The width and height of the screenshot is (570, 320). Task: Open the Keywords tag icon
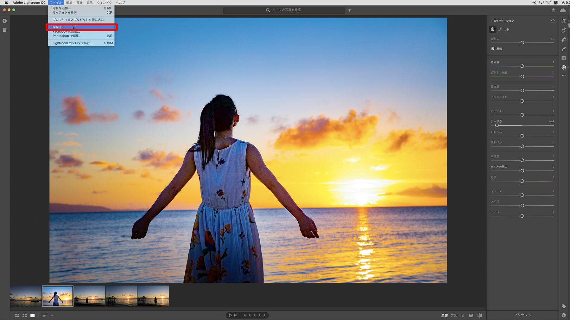click(x=564, y=306)
